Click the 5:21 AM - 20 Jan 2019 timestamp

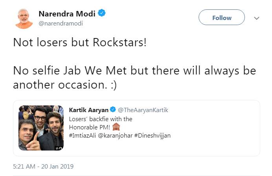(43, 166)
